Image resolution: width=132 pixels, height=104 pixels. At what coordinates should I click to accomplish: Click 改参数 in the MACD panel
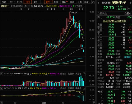tap(63, 88)
